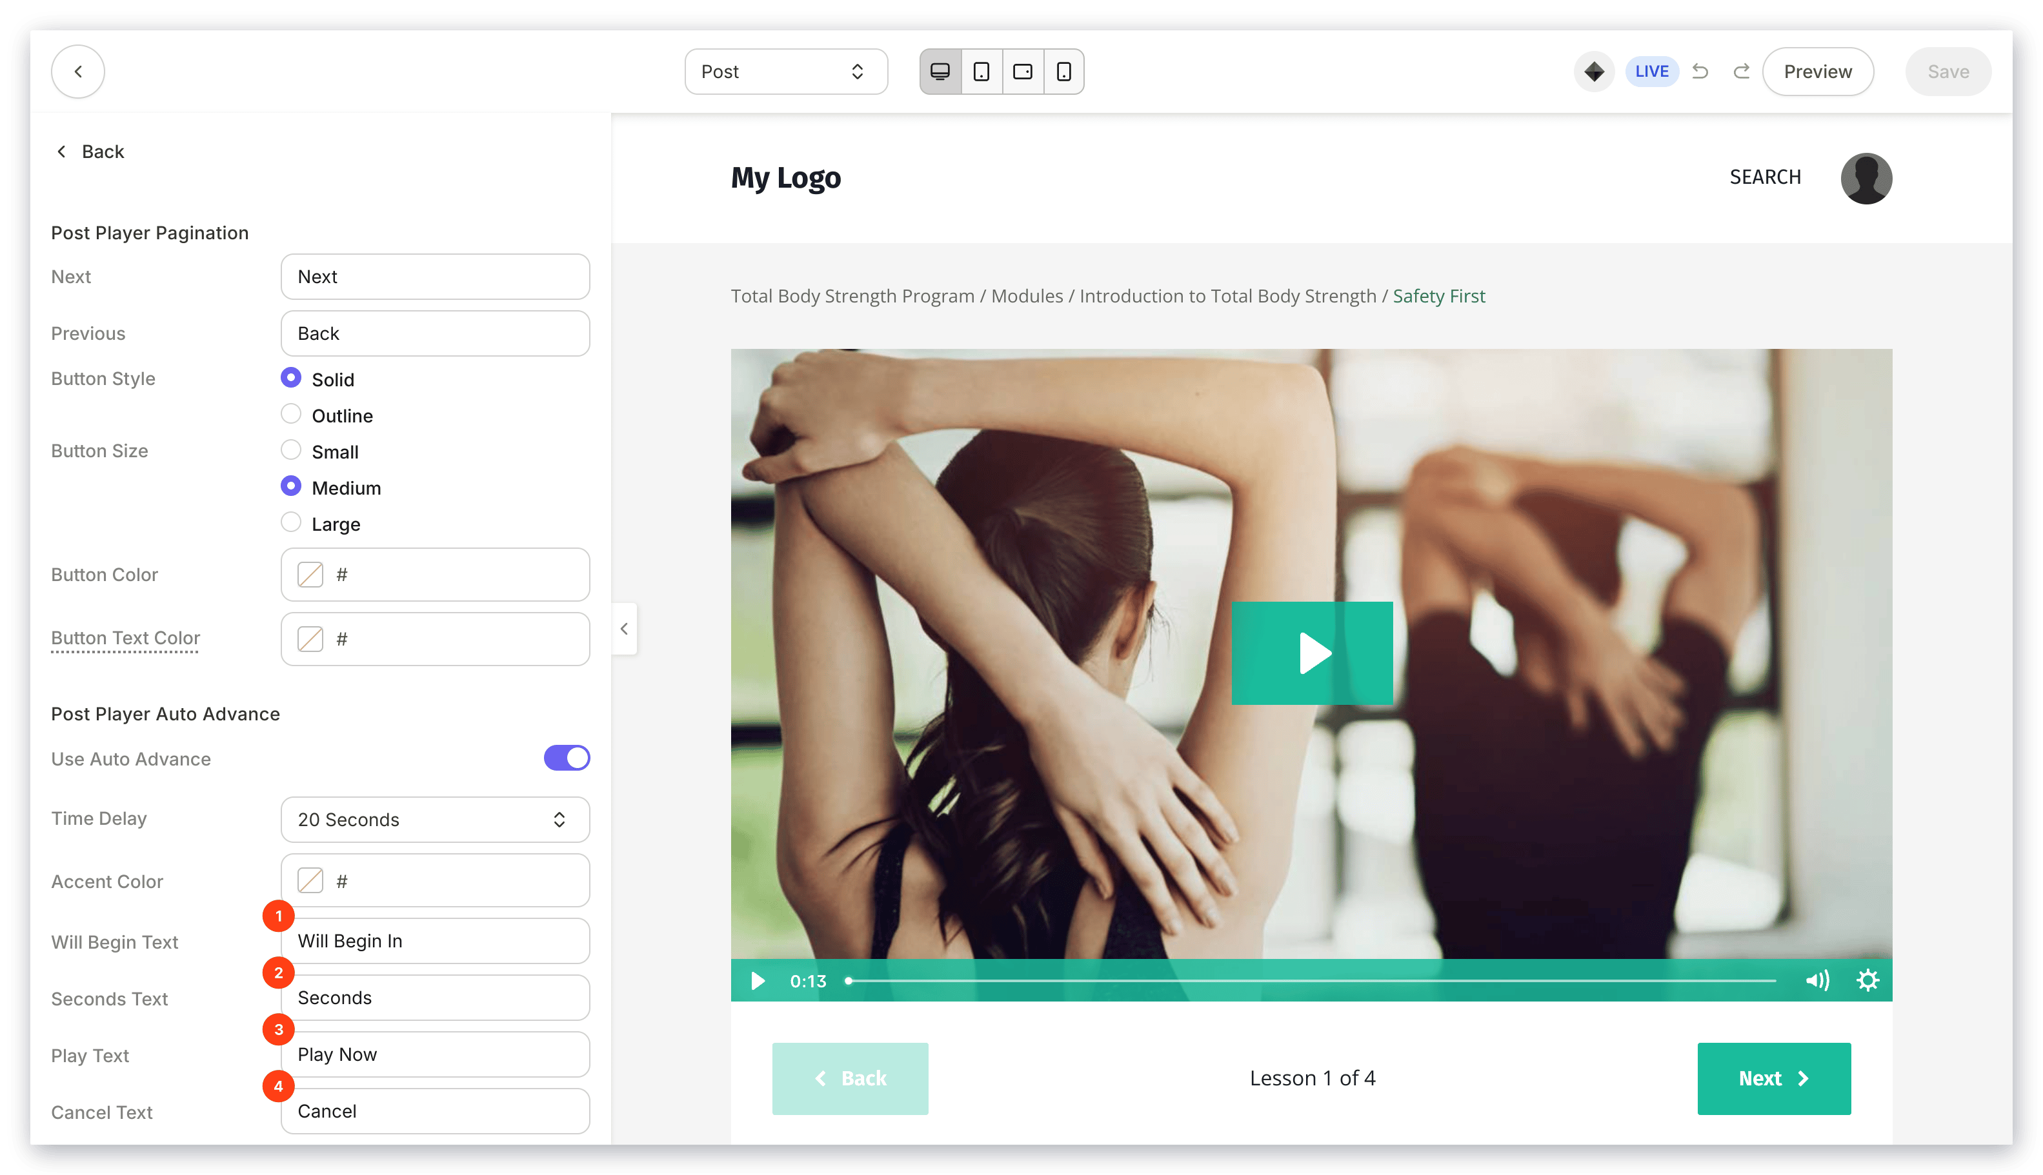
Task: Click the LIVE status badge
Action: click(1651, 72)
